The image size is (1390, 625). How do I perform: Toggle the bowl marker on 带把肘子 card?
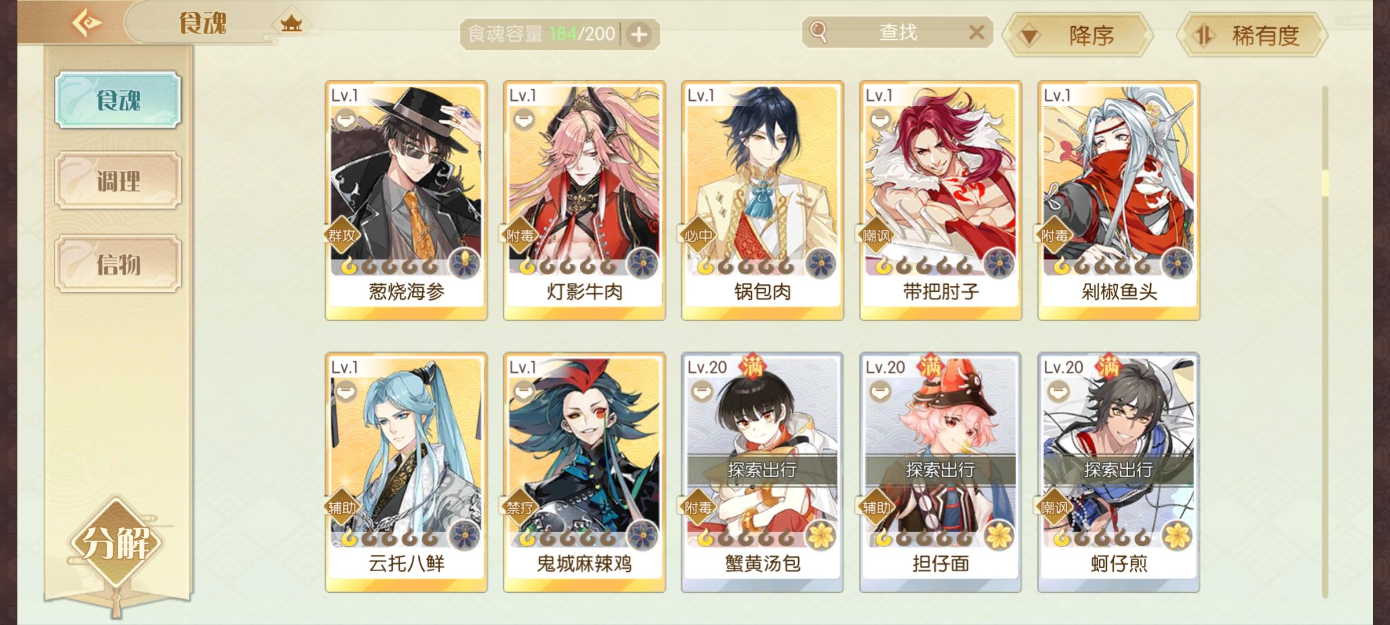click(x=880, y=120)
